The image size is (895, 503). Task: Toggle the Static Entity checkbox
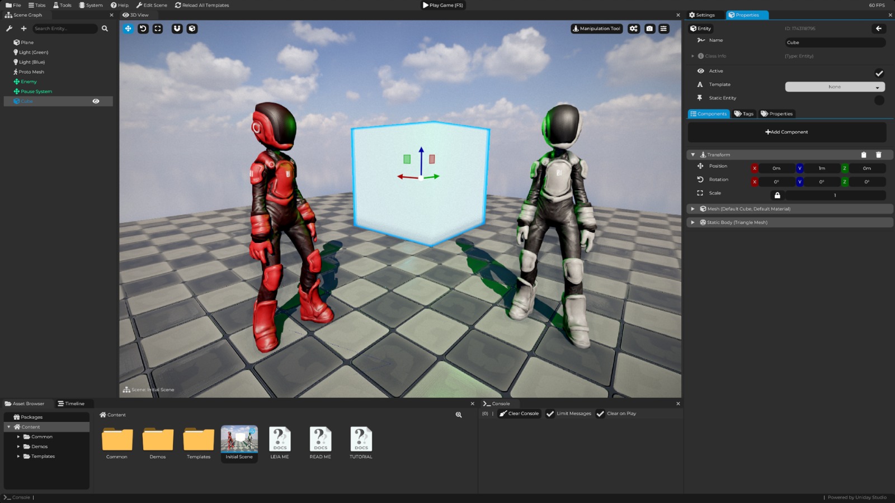coord(879,100)
